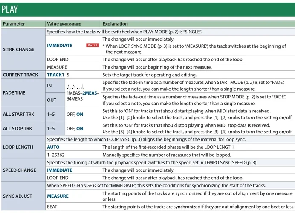Click the 1–5 cell in ALL START TRK
Screen dimensions: 295x213
(55, 114)
